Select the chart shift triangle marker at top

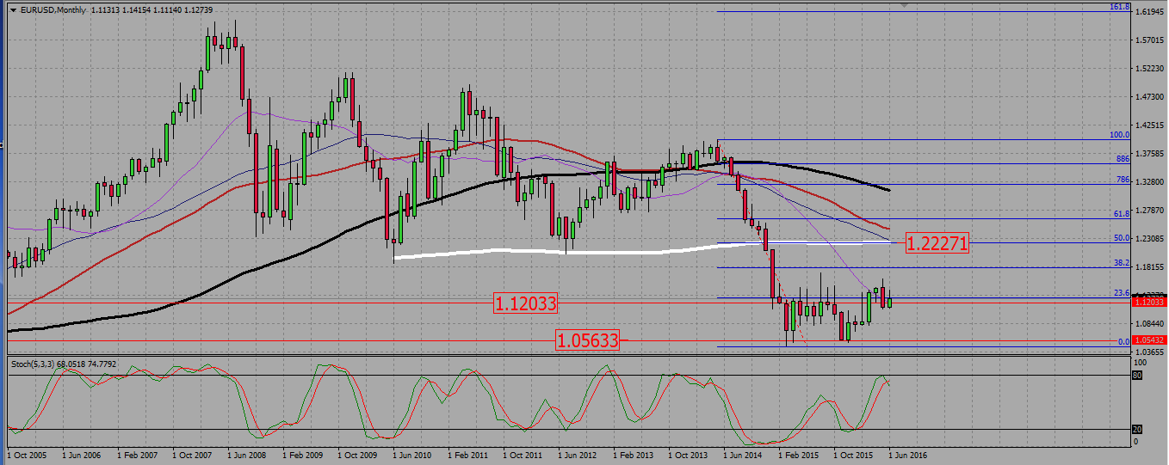tap(904, 5)
